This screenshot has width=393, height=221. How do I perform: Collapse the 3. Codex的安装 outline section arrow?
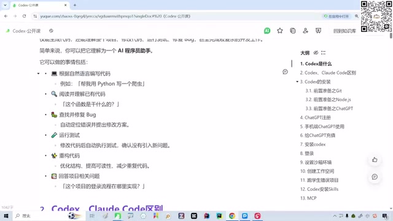[297, 82]
